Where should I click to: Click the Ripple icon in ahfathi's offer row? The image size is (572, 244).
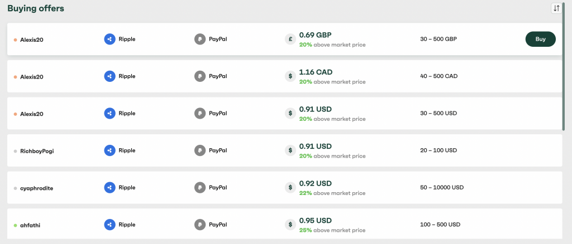(110, 225)
